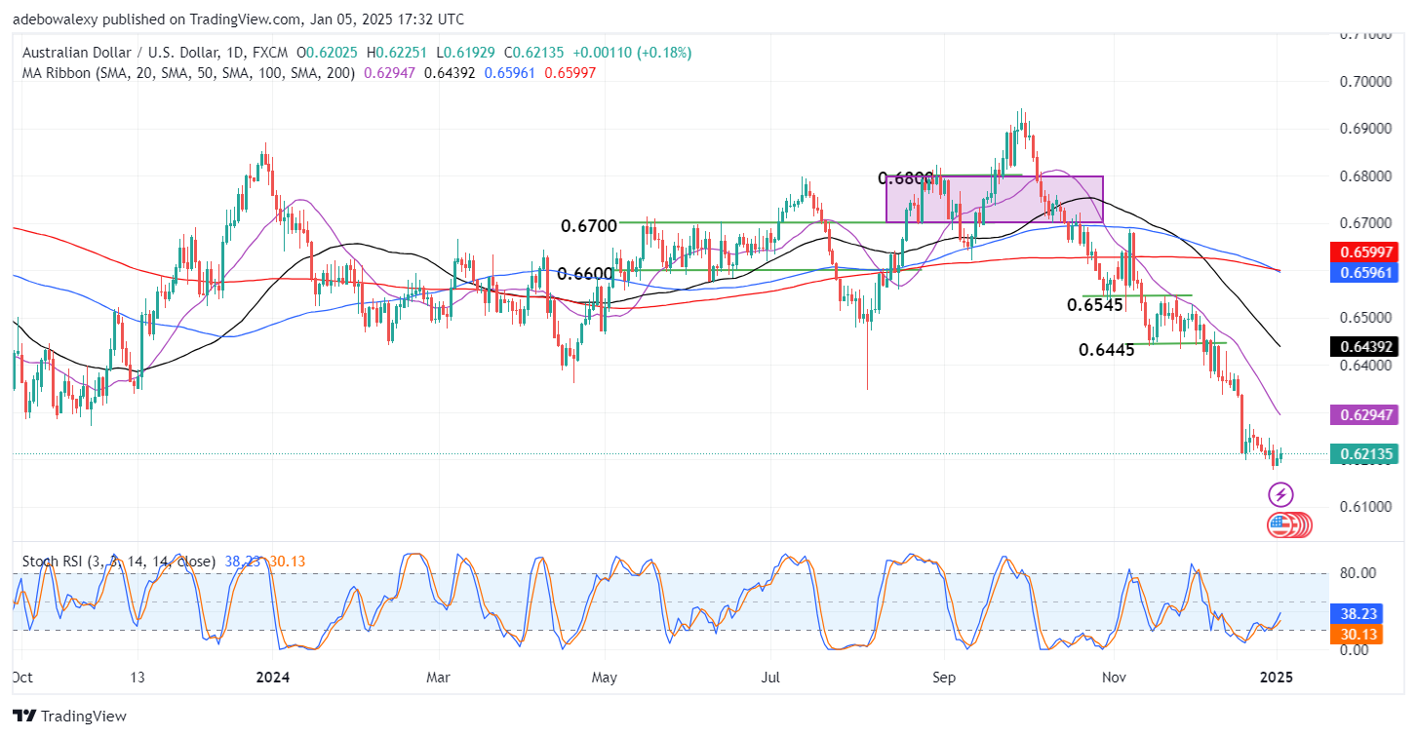Click the May label on time axis
This screenshot has width=1417, height=737.
click(x=605, y=676)
